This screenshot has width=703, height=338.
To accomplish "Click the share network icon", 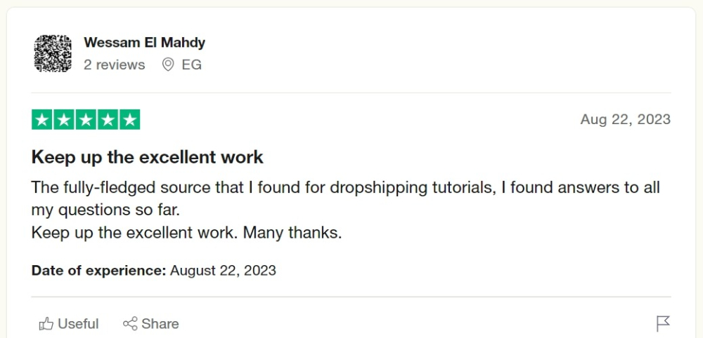I will [x=130, y=324].
